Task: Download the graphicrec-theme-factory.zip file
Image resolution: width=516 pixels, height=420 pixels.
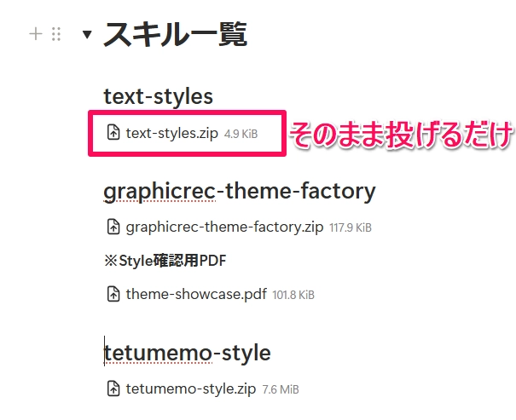Action: [x=224, y=227]
